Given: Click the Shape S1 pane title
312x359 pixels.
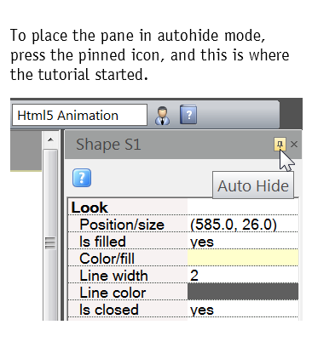Looking at the screenshot, I should pyautogui.click(x=108, y=145).
